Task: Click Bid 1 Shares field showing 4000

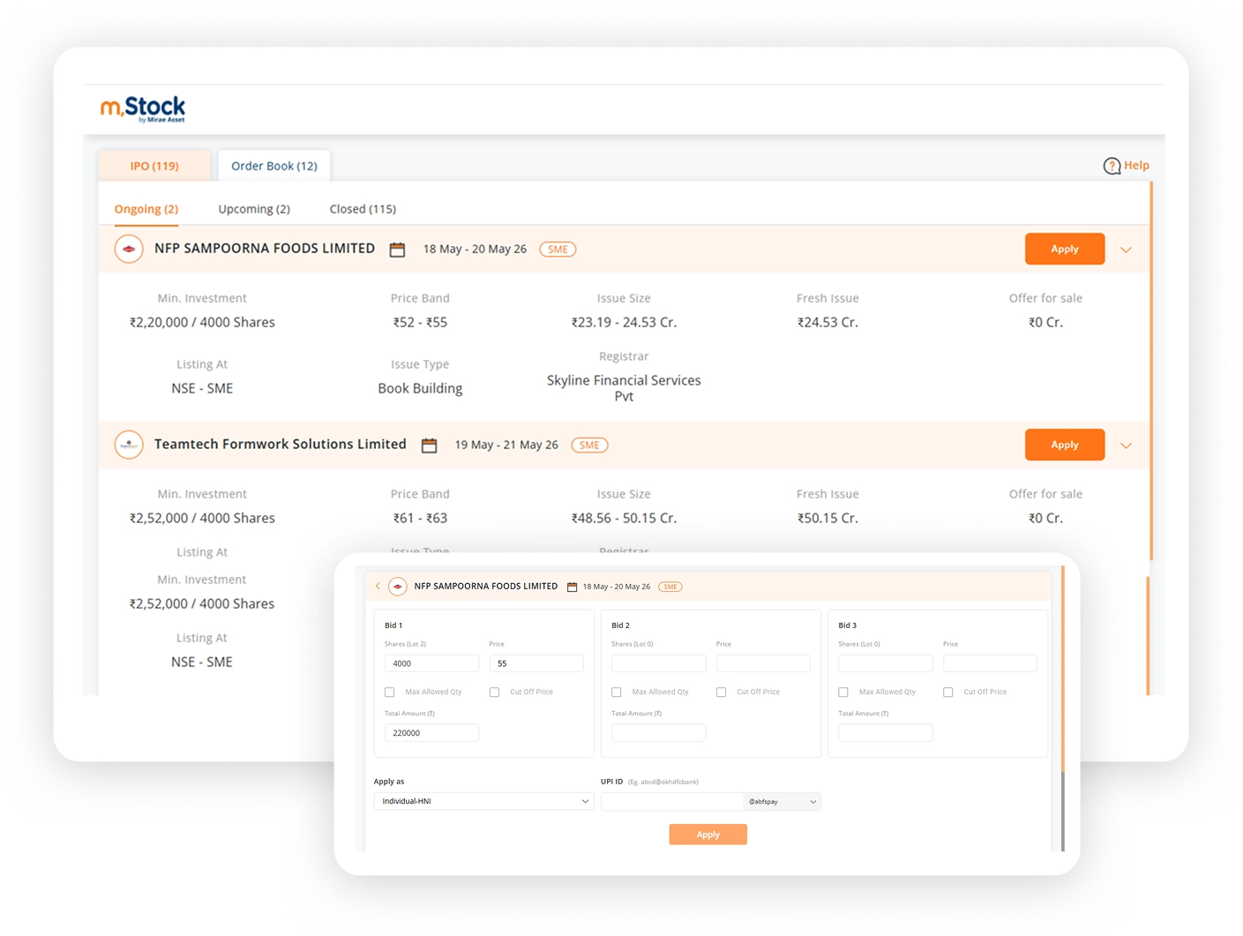Action: click(432, 663)
